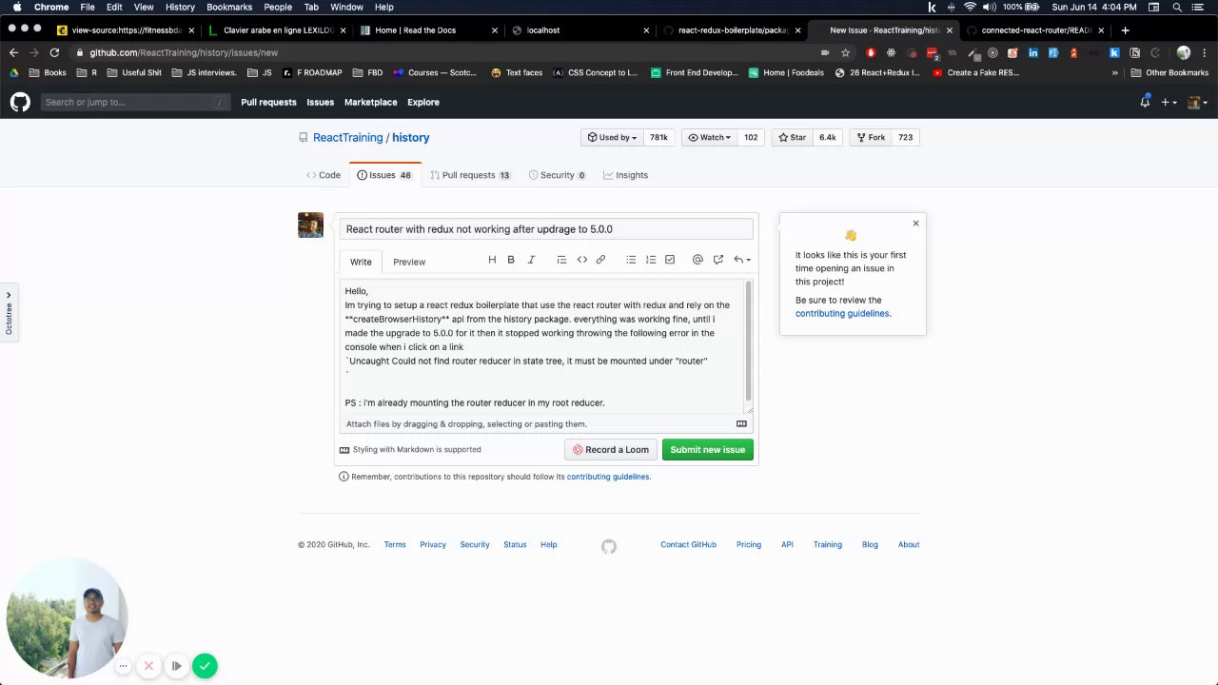Image resolution: width=1218 pixels, height=685 pixels.
Task: Open the ReactTraining owner link
Action: [348, 137]
